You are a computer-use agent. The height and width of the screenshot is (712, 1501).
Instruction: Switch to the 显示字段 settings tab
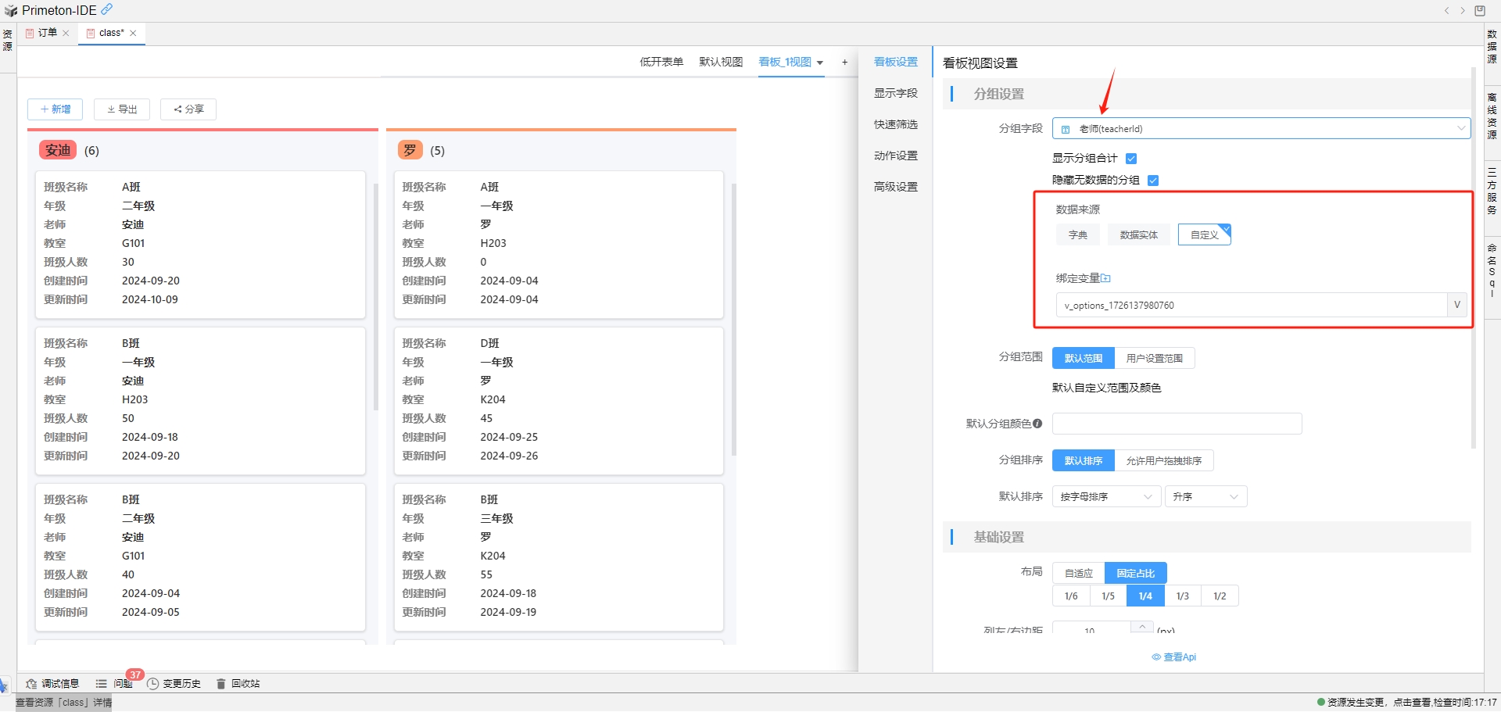coord(895,94)
